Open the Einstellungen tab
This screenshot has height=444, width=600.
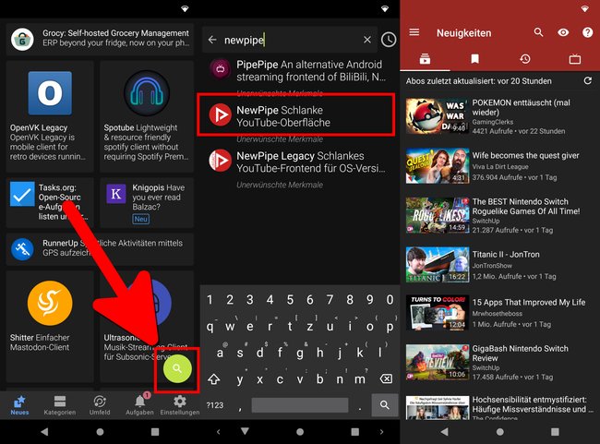click(x=180, y=405)
